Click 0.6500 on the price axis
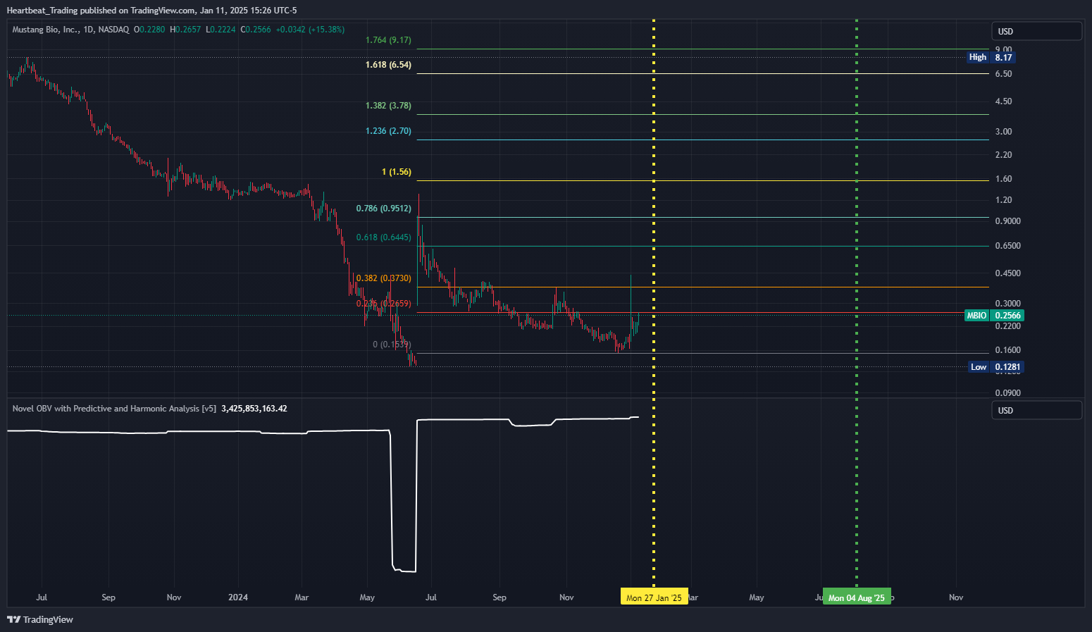 [1007, 246]
